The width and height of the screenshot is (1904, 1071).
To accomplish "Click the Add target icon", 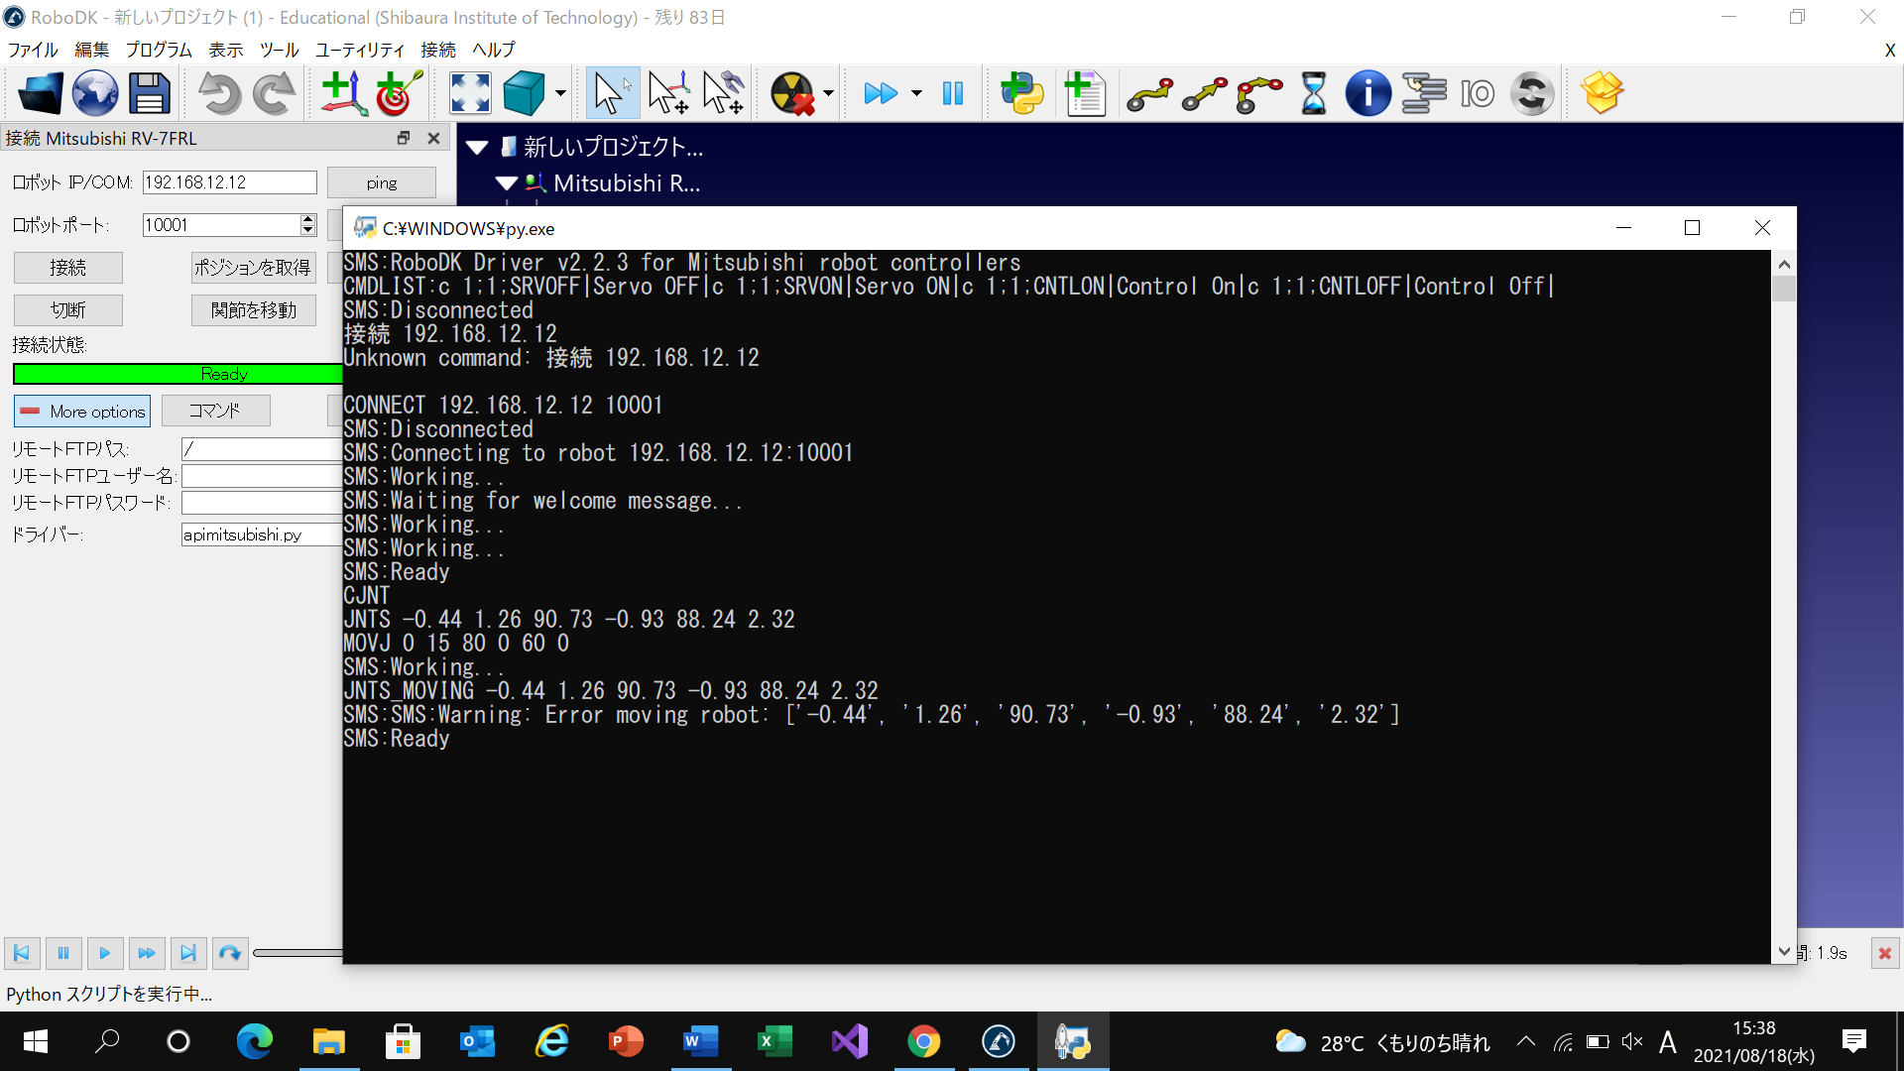I will pyautogui.click(x=399, y=94).
